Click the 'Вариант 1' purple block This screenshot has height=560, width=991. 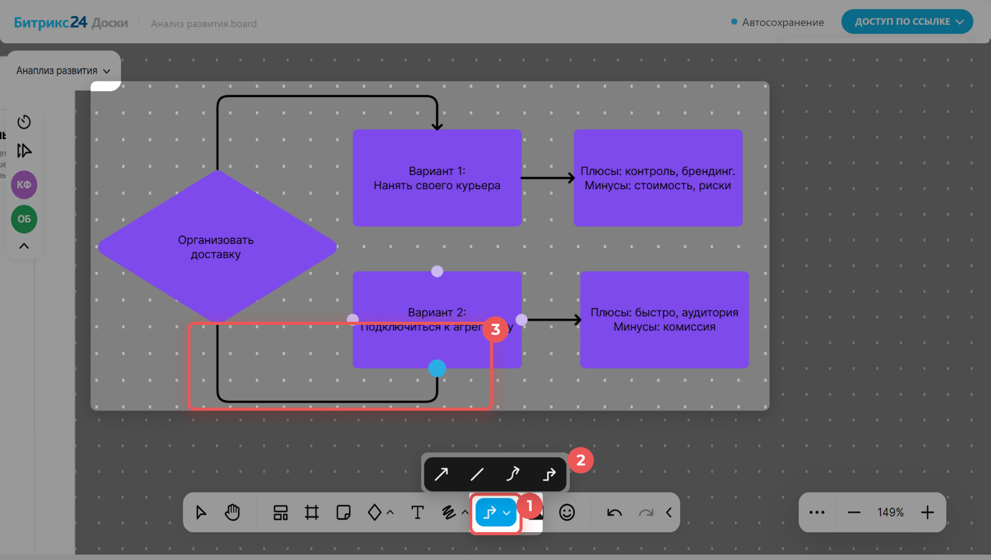point(437,178)
